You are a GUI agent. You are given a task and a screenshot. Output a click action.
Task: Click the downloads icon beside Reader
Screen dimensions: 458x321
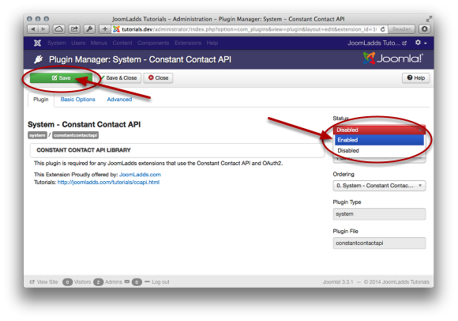424,29
